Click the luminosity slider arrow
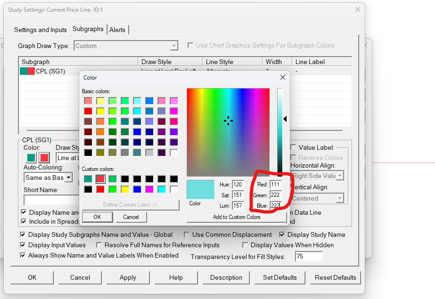The height and width of the screenshot is (299, 435). click(285, 119)
